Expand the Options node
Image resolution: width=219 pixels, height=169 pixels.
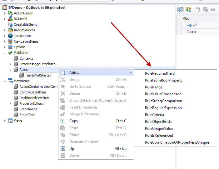[5, 47]
